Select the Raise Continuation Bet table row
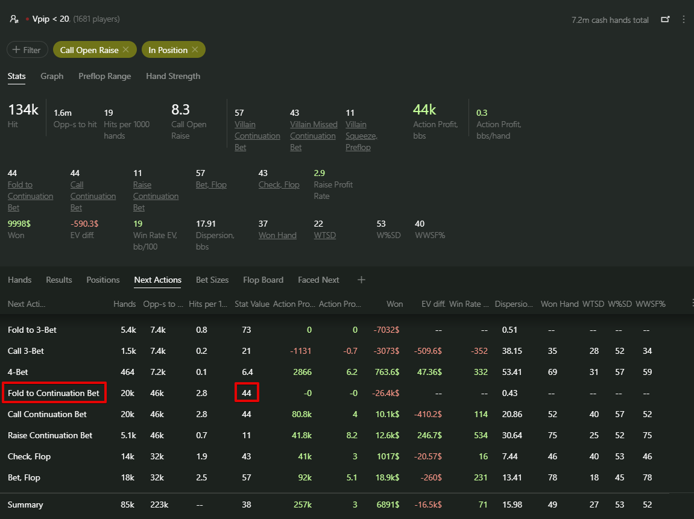 50,435
